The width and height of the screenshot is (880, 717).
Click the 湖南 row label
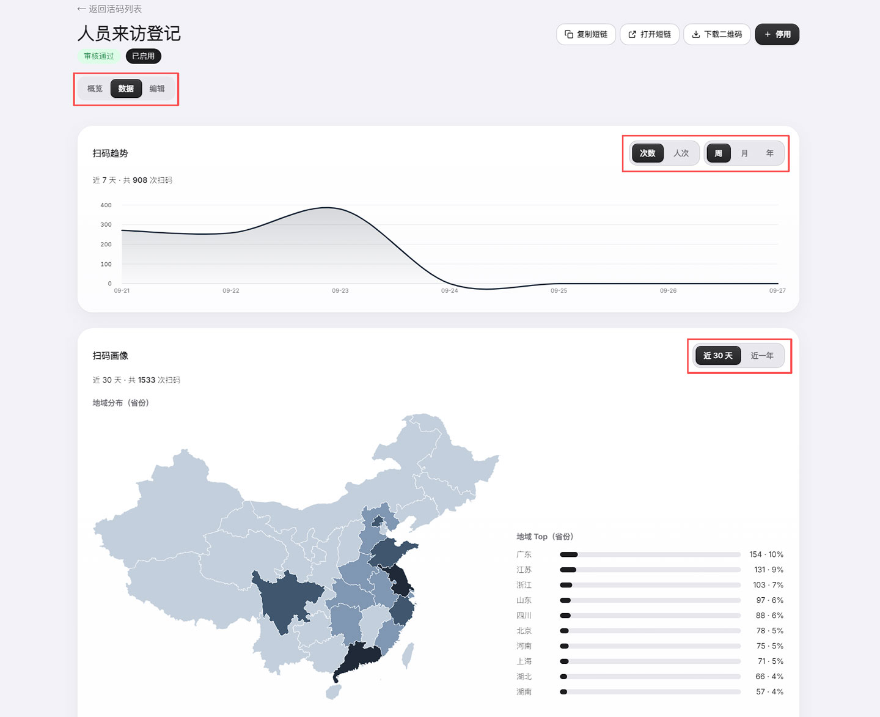pyautogui.click(x=524, y=692)
